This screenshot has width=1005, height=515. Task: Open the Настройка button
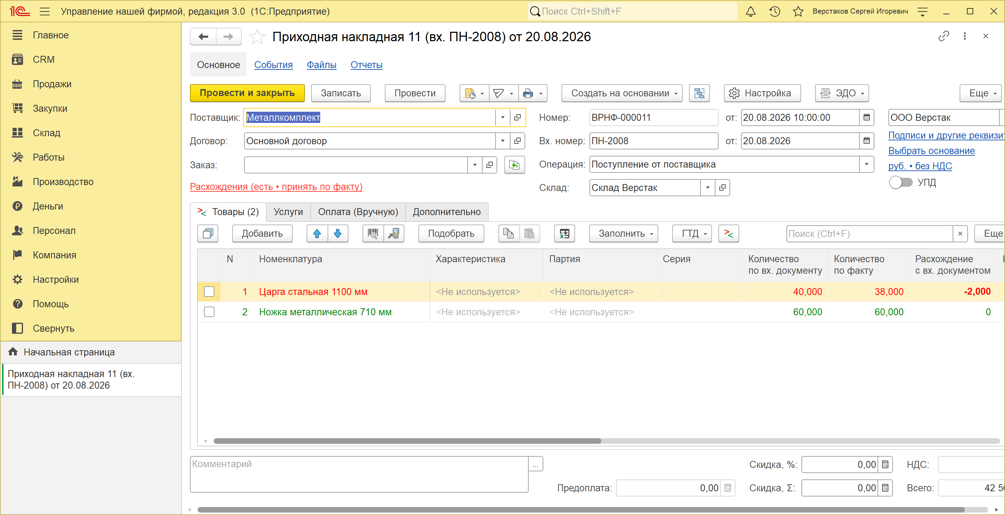[762, 93]
